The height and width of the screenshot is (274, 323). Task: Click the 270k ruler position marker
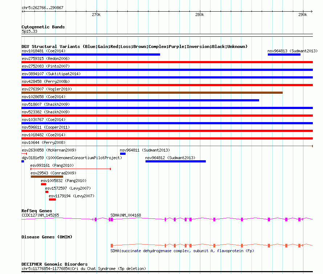[x=96, y=15]
